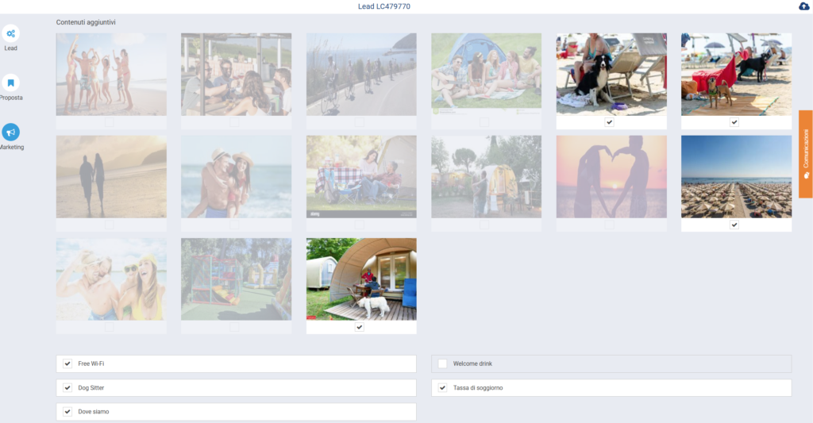Uncheck the Tassa di soggiorno option

pos(442,388)
